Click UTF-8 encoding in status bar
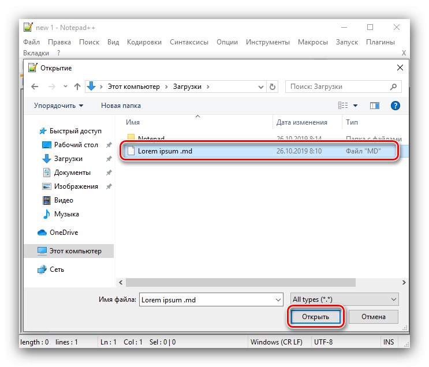Image resolution: width=429 pixels, height=367 pixels. click(x=323, y=342)
